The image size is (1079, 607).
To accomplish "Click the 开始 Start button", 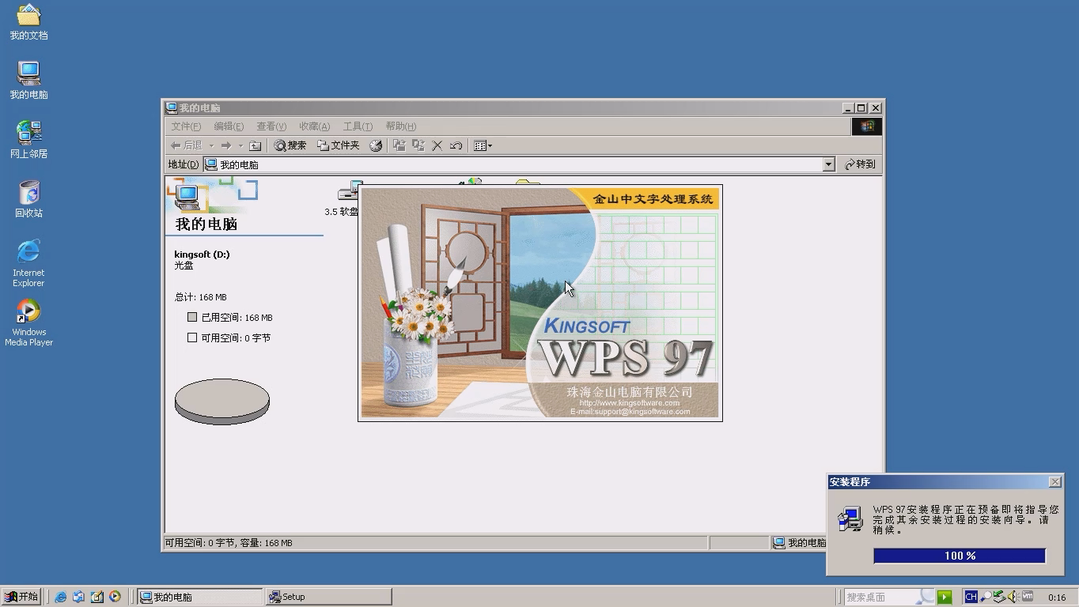I will click(21, 597).
